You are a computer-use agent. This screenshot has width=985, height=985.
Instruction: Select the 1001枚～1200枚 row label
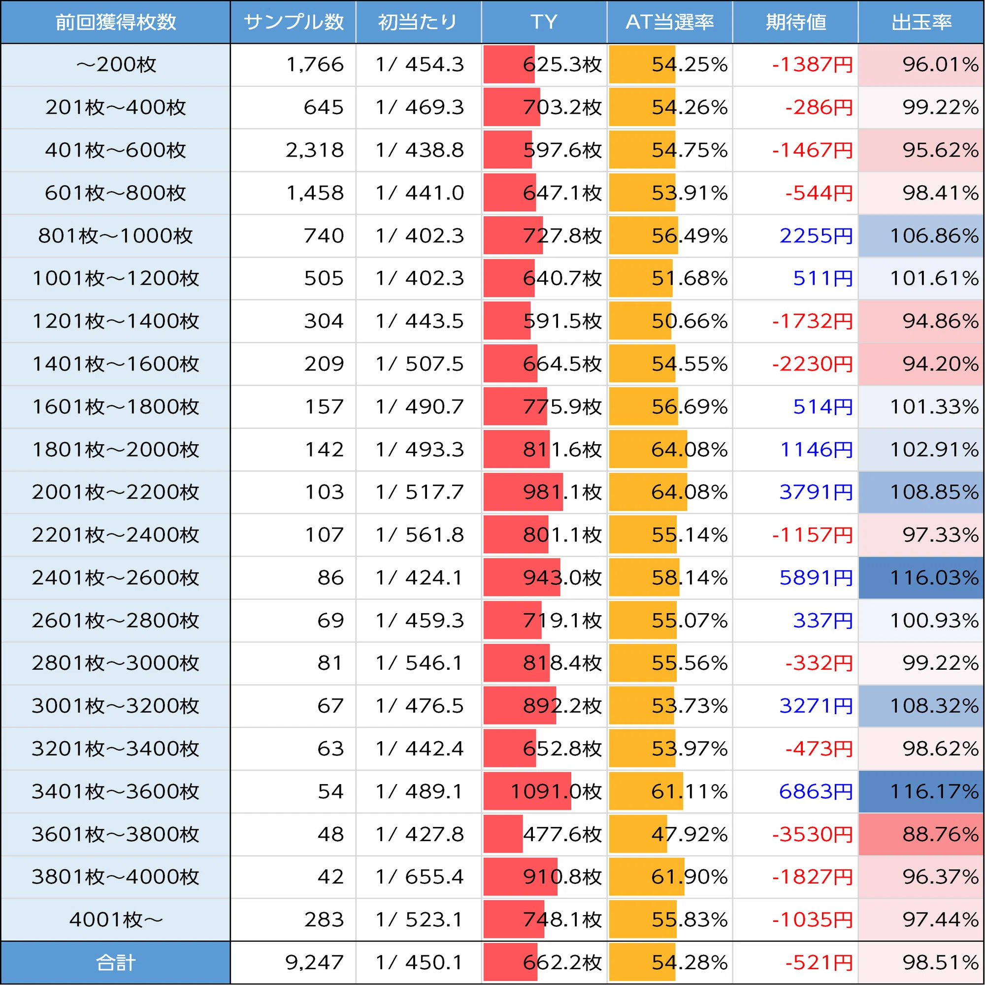click(x=116, y=278)
